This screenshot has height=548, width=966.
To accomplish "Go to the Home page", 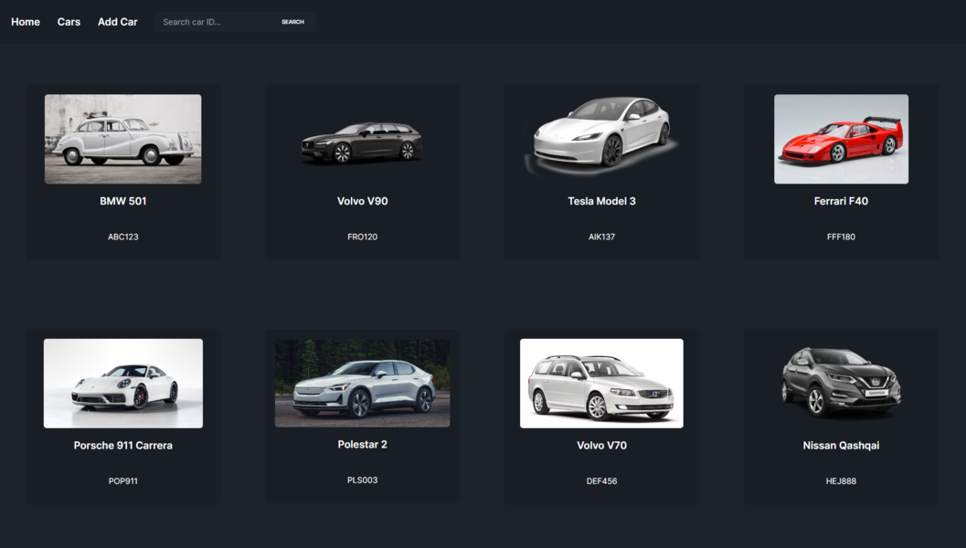I will coord(26,22).
